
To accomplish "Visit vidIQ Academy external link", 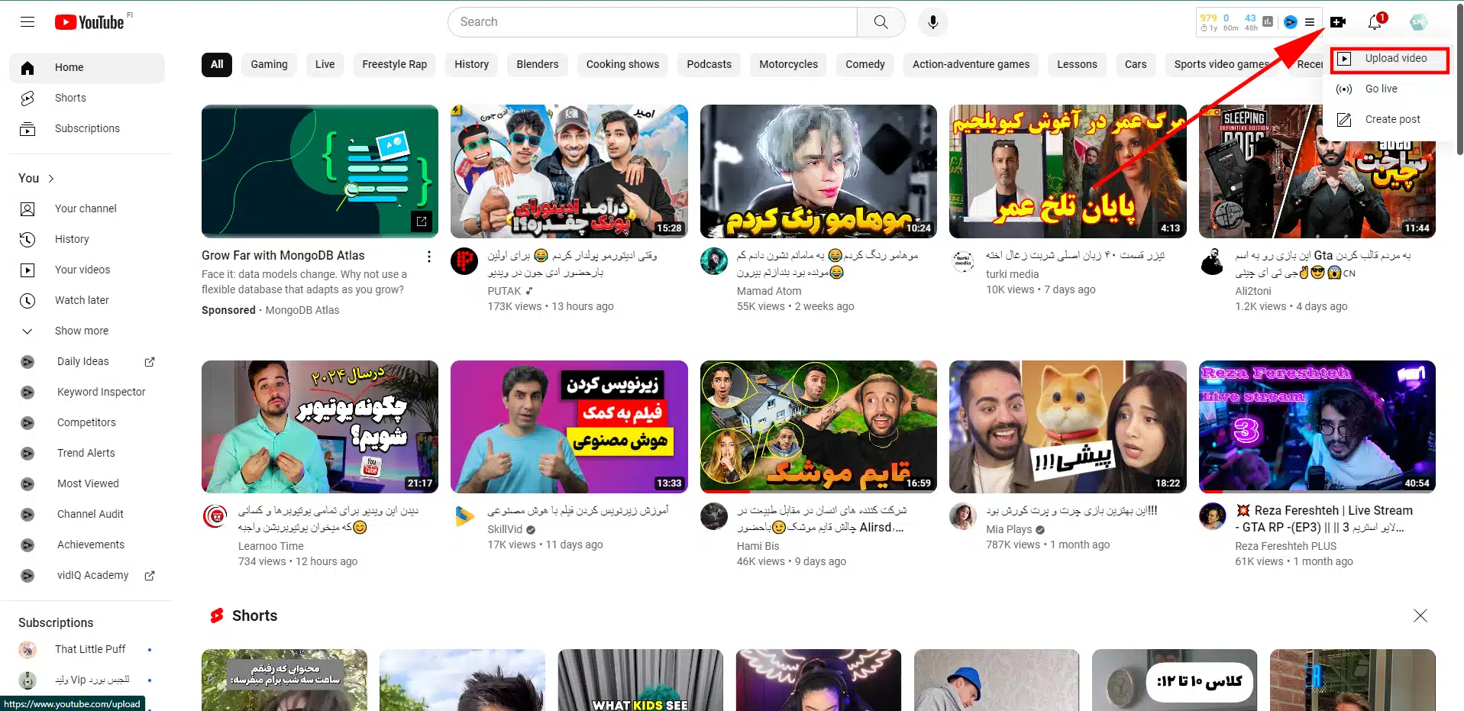I will (x=92, y=575).
